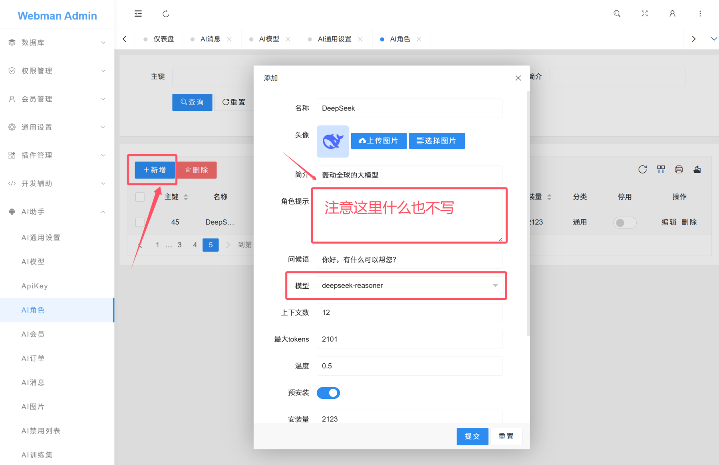
Task: Open the vertical three-dot more menu
Action: coord(700,14)
